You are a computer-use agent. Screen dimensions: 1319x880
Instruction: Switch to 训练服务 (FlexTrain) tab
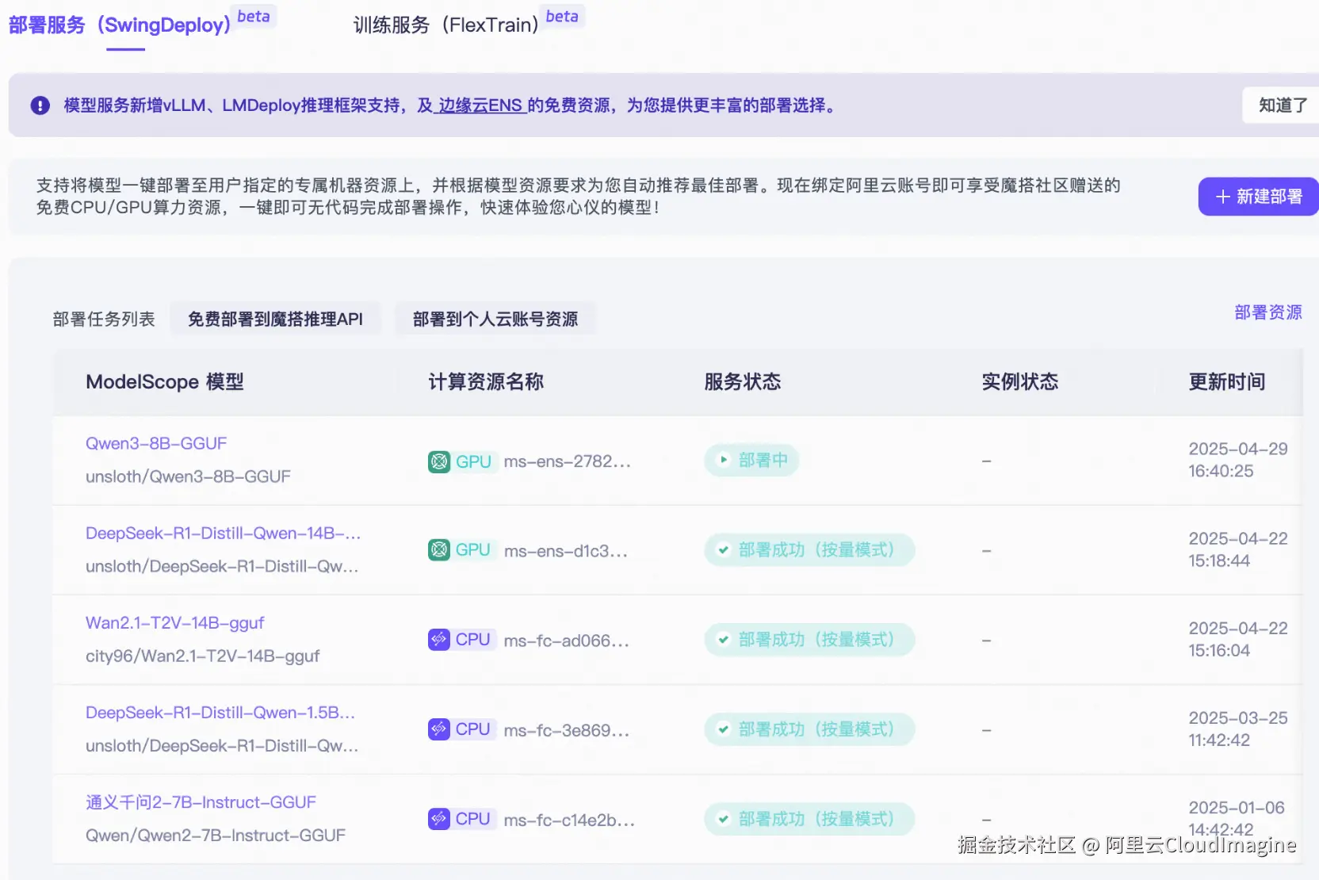coord(446,25)
